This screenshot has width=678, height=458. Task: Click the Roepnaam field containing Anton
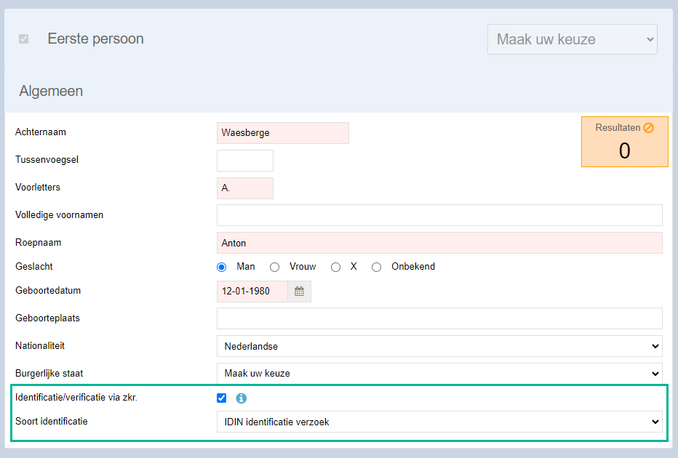click(x=439, y=243)
